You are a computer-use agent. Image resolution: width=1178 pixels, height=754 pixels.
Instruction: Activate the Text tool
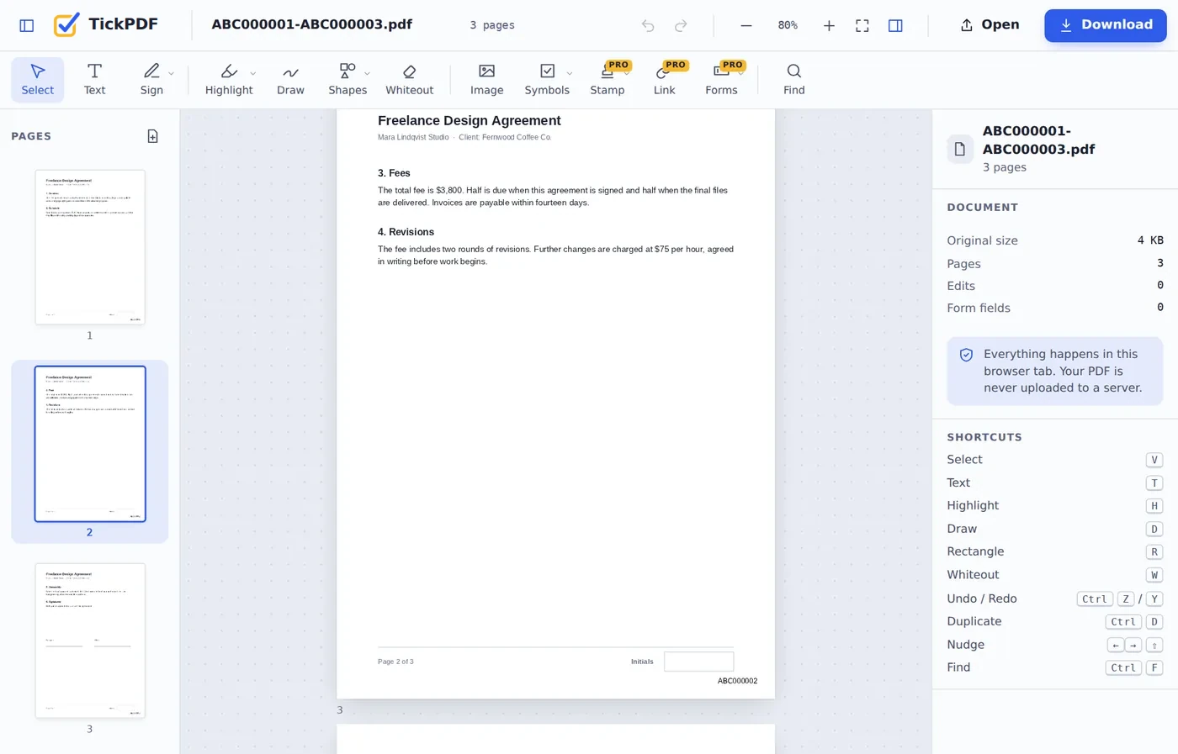(94, 80)
